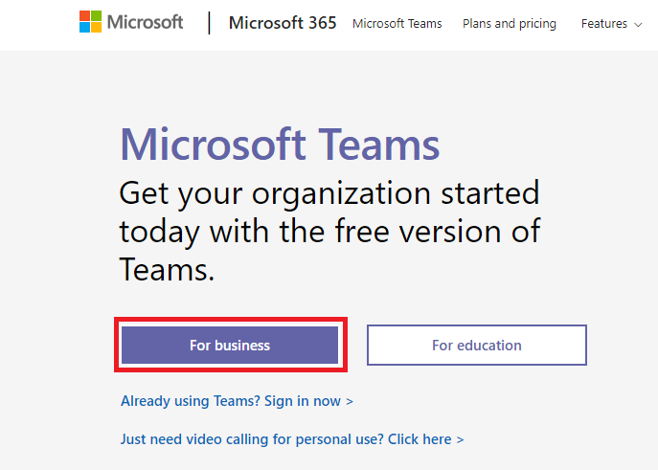The height and width of the screenshot is (470, 658).
Task: Click the Microsoft wordmark text
Action: [x=144, y=21]
